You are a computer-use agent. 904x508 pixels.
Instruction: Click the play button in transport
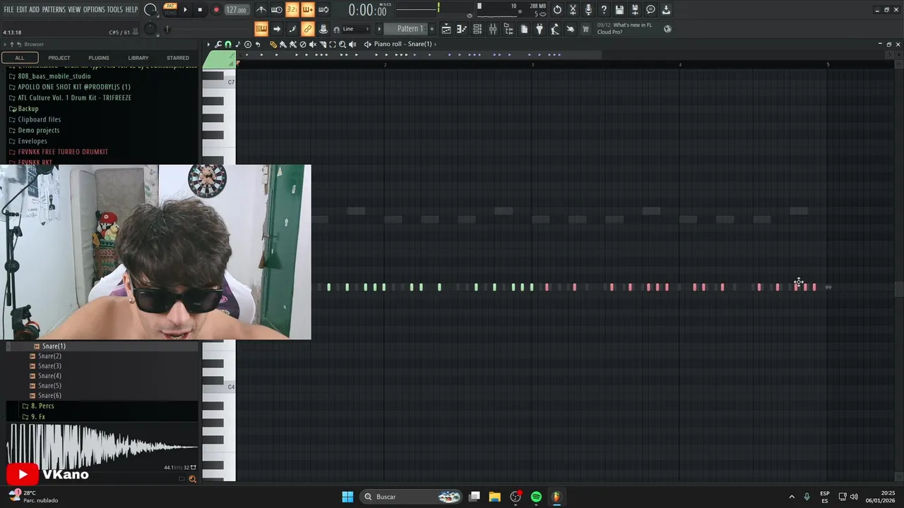click(x=186, y=10)
